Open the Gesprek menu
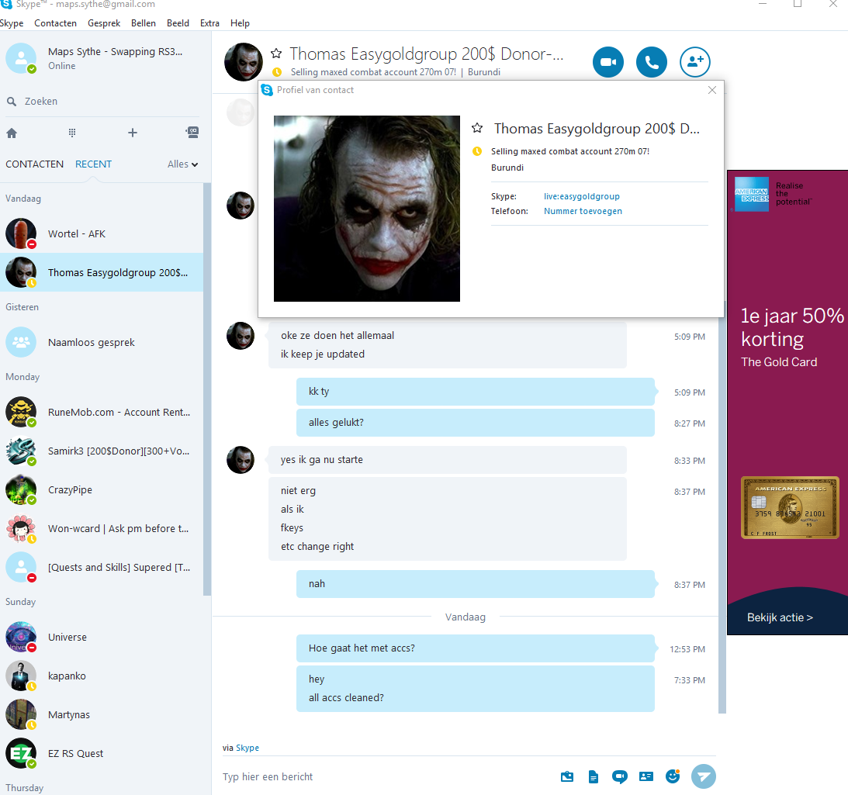The width and height of the screenshot is (848, 795). click(x=104, y=23)
